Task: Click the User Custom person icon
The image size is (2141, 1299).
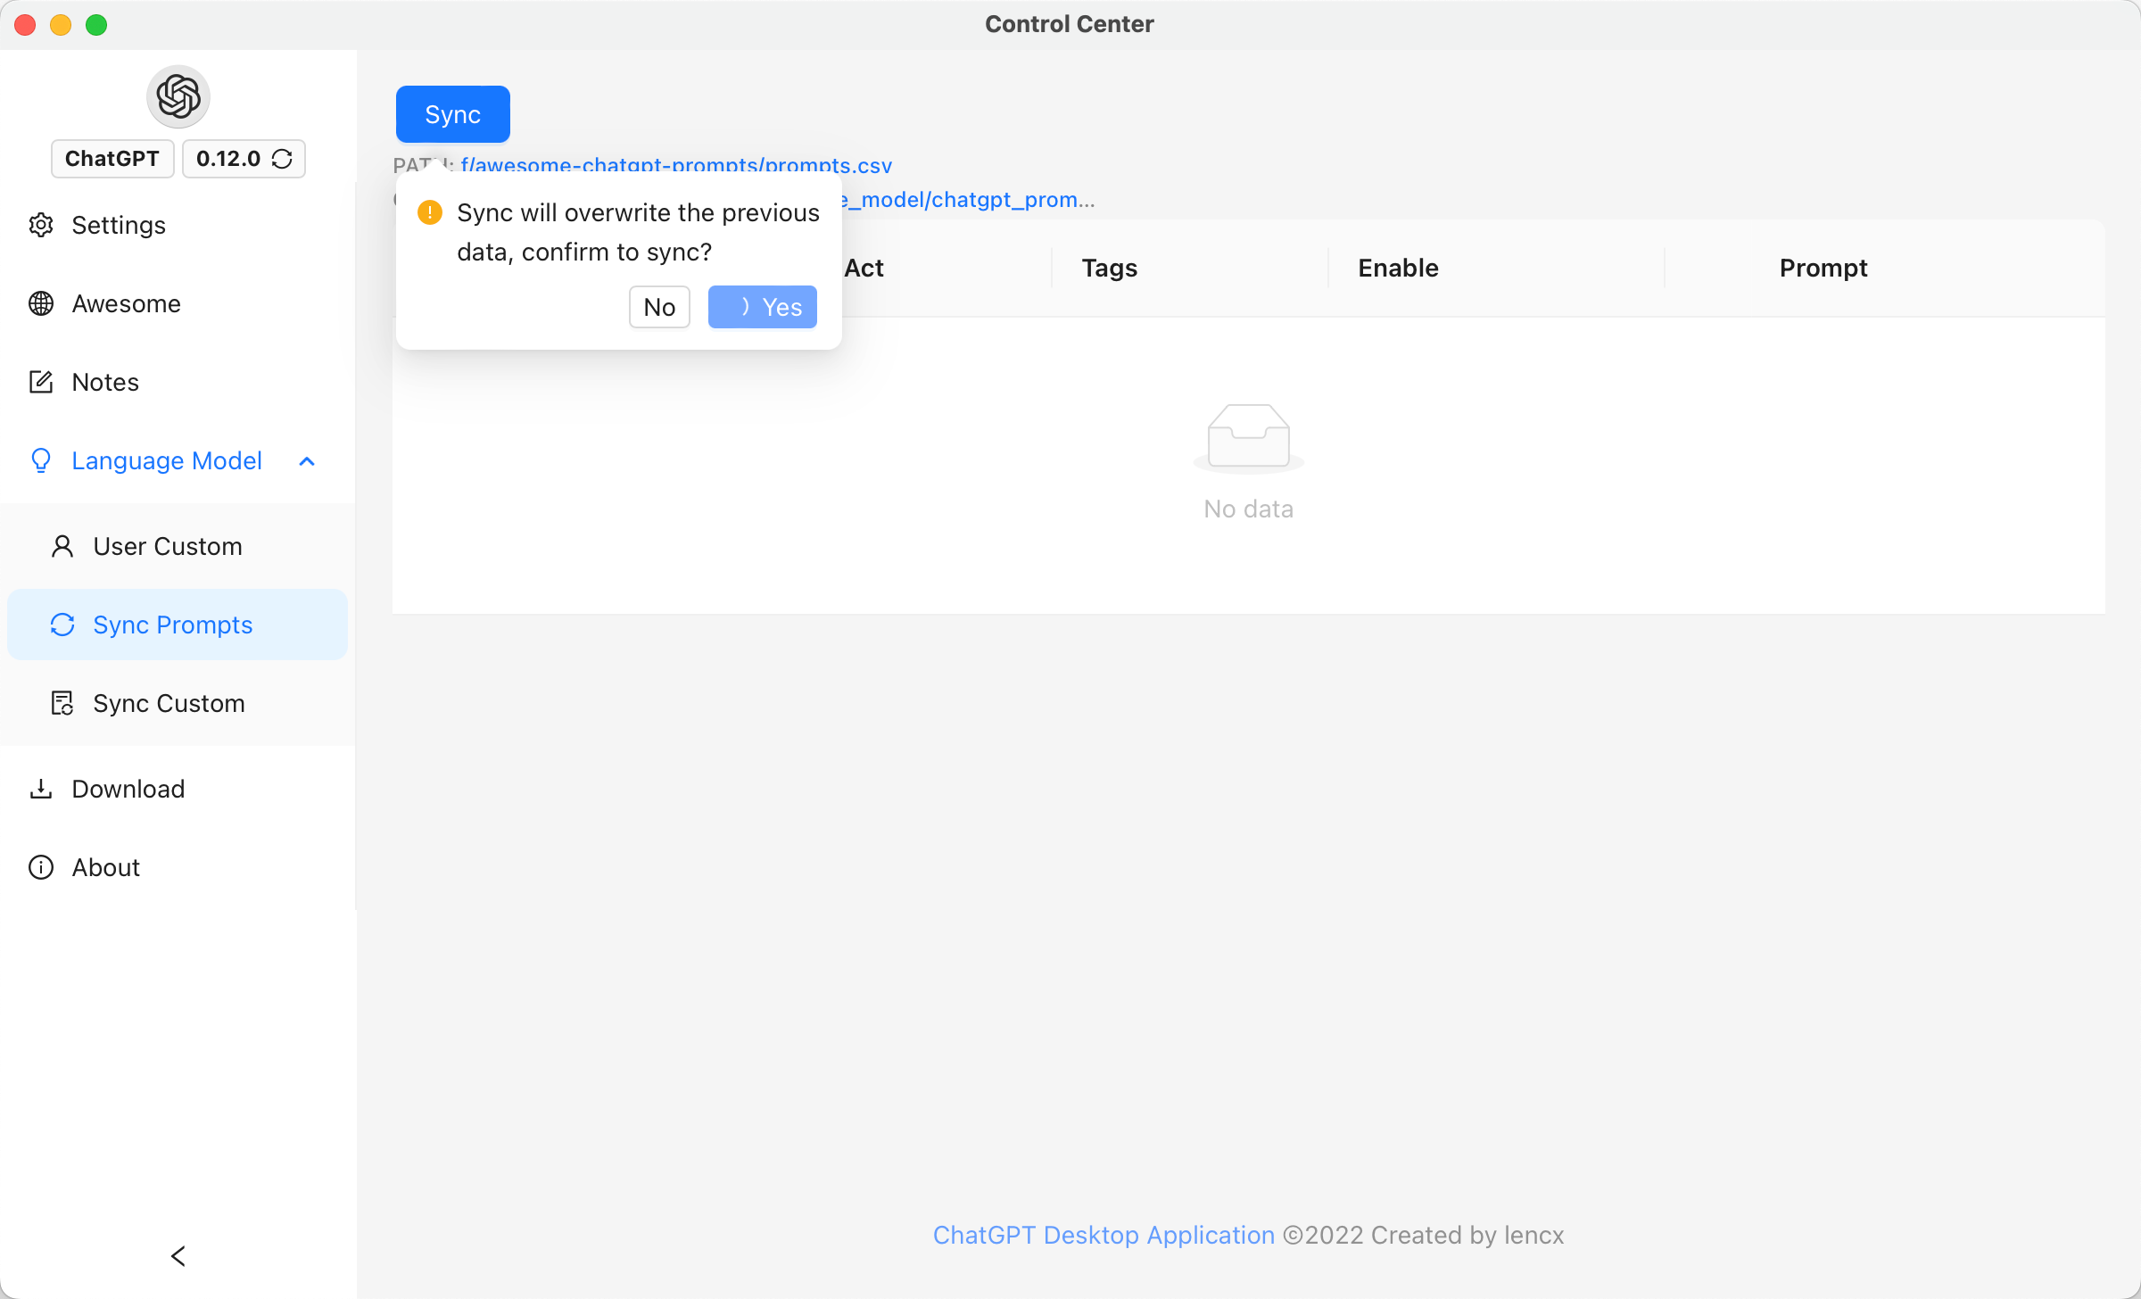Action: pos(62,546)
